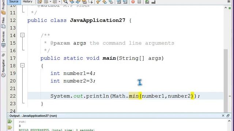
Task: Click the Shift Line Right icon
Action: click(x=125, y=1)
